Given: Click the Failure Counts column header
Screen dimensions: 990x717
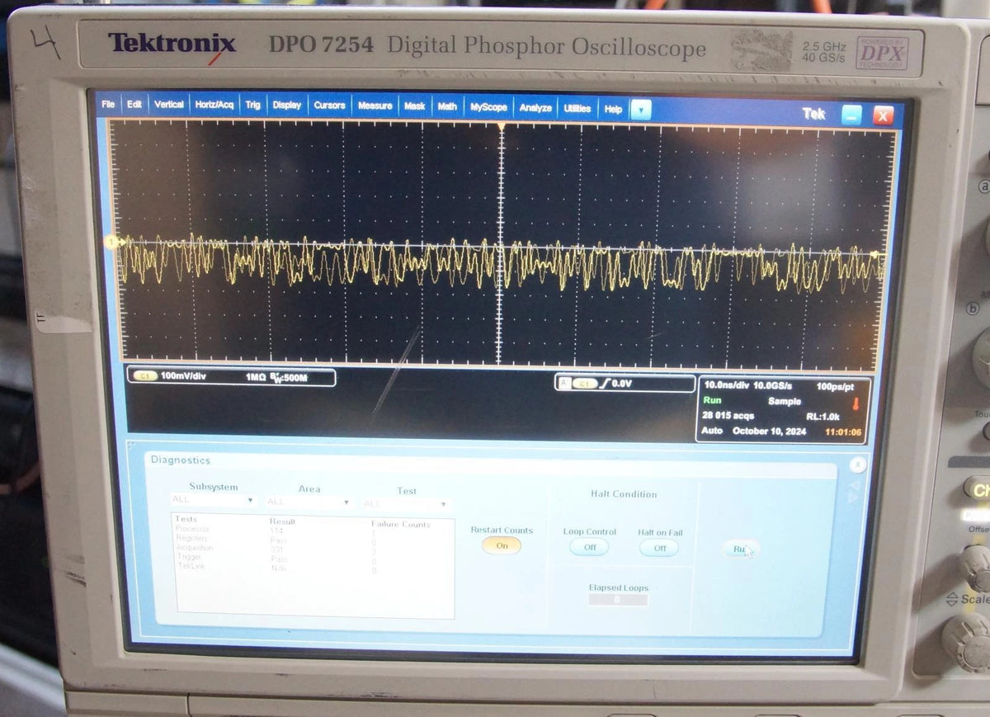Looking at the screenshot, I should click(401, 524).
